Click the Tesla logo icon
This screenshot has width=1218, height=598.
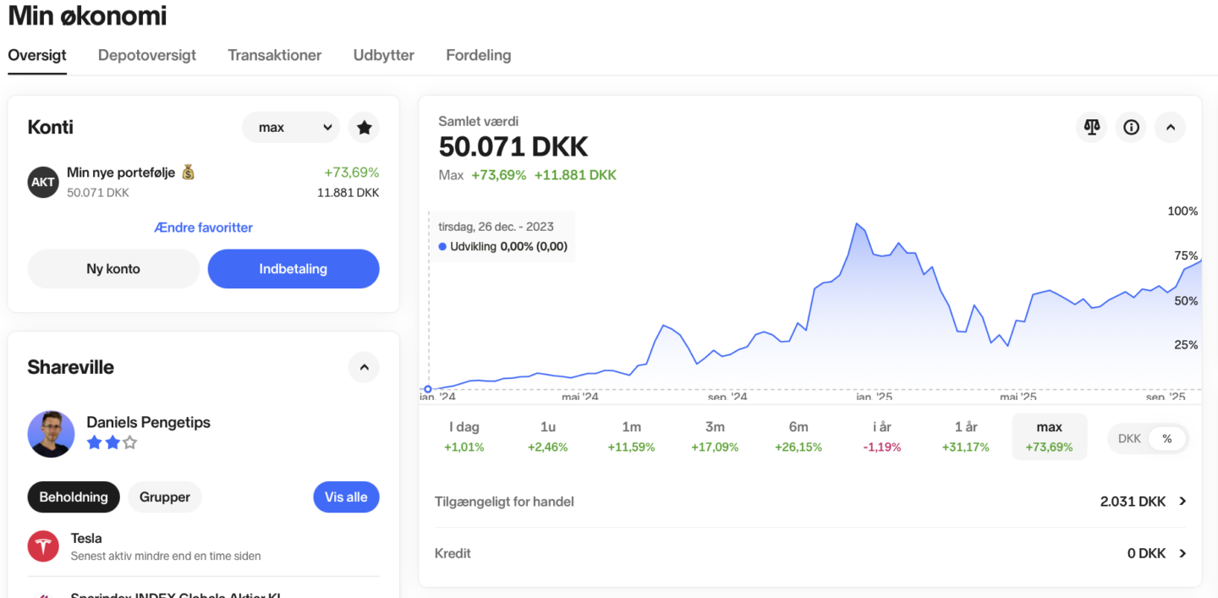coord(43,546)
